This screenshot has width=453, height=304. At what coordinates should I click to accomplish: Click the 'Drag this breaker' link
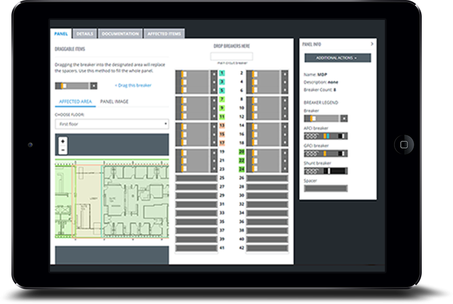(x=133, y=86)
